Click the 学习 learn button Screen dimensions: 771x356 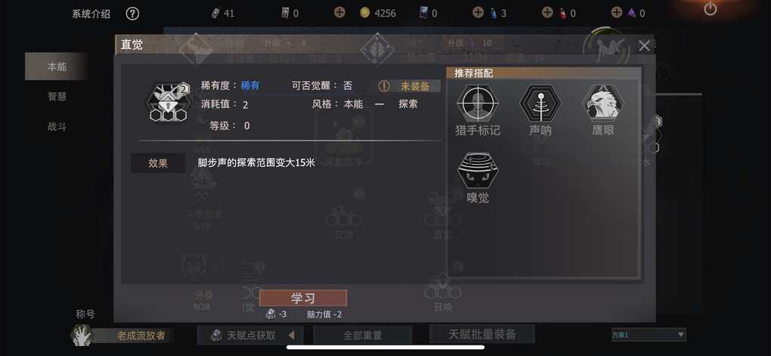click(x=303, y=298)
